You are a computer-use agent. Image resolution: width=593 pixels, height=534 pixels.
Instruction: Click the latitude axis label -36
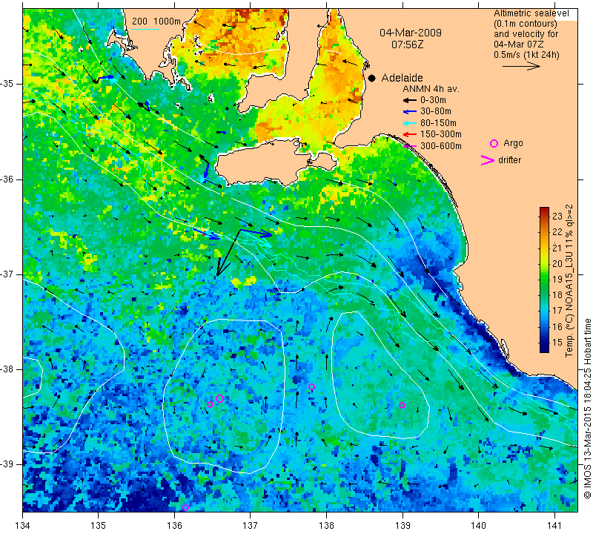pos(7,179)
